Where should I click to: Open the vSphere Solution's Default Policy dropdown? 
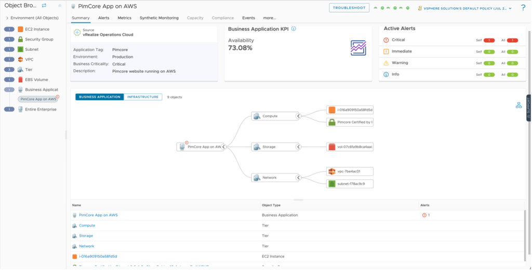coord(465,8)
